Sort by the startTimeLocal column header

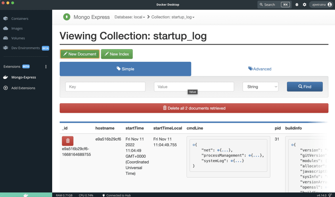point(168,128)
